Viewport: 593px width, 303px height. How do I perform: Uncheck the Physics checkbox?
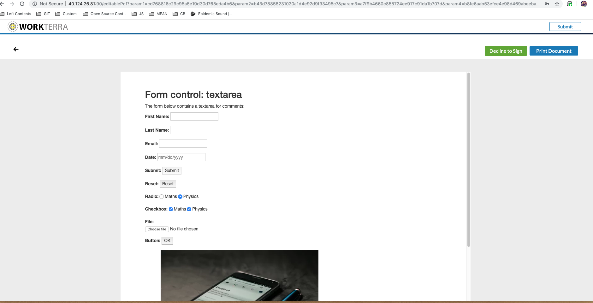189,209
